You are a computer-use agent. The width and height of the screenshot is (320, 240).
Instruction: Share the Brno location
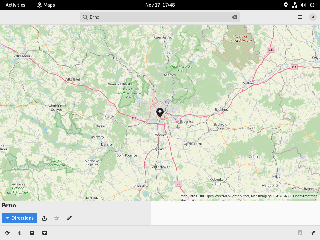(x=44, y=218)
